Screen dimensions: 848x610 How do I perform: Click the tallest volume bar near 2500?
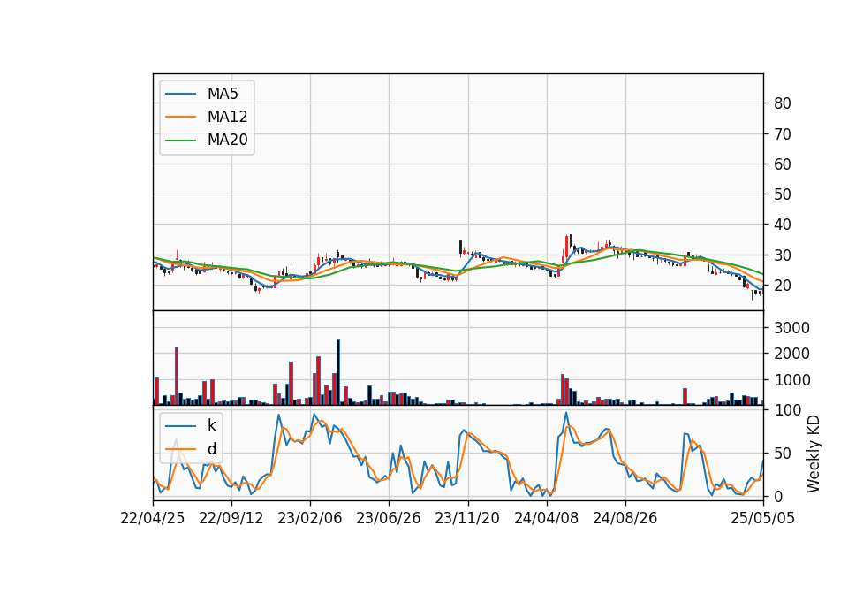338,372
